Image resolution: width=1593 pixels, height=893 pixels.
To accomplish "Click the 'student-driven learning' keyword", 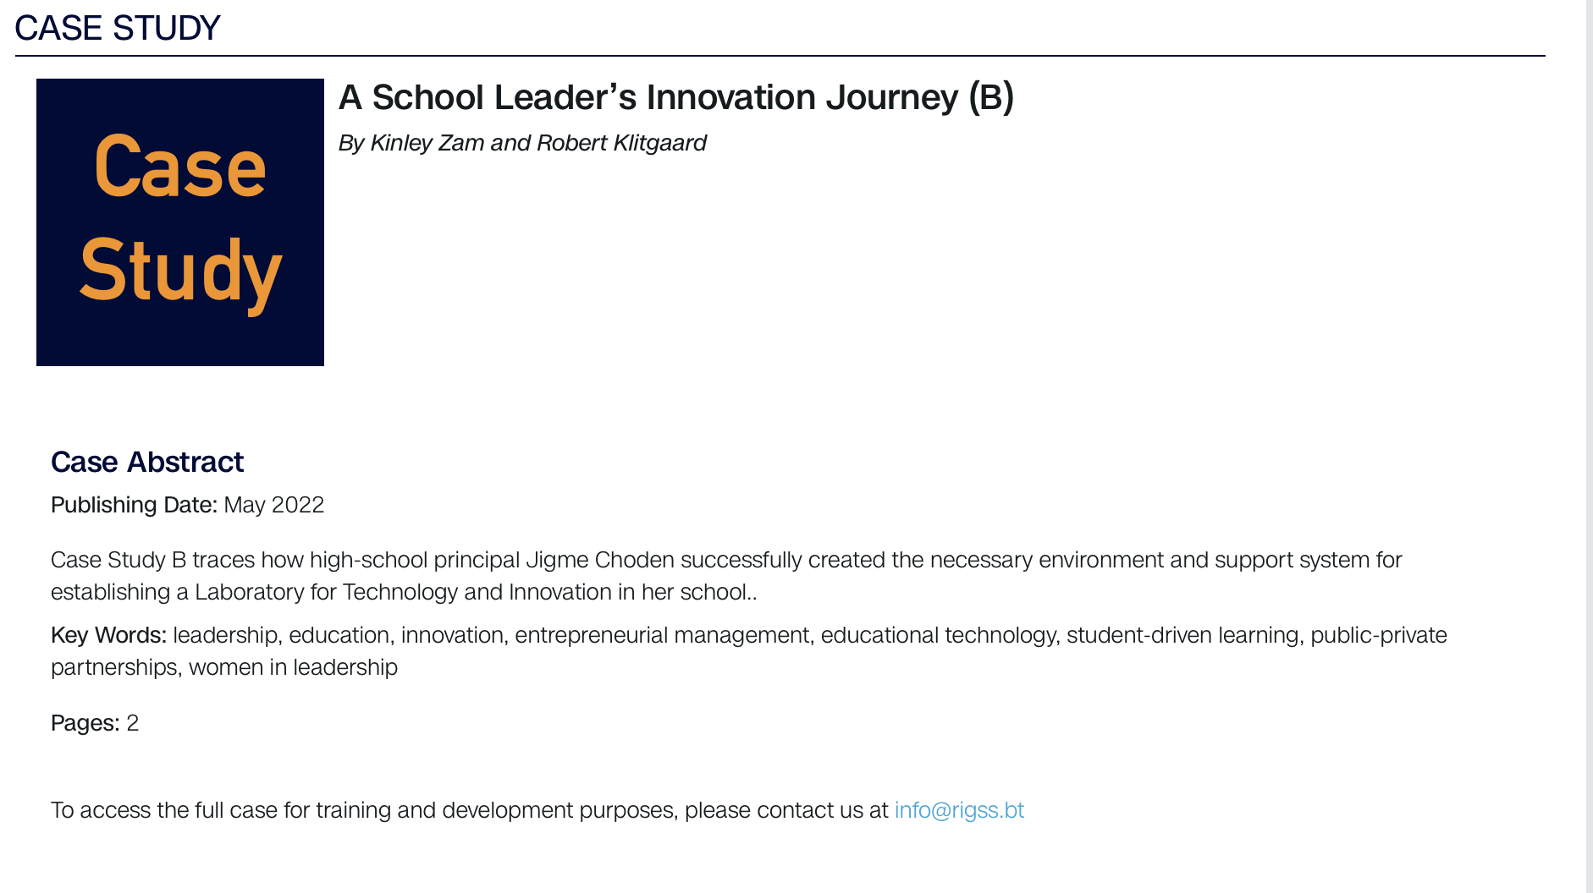I will coord(1183,635).
